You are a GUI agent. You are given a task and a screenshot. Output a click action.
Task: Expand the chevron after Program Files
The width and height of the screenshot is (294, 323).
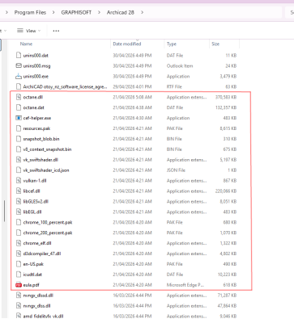[53, 12]
